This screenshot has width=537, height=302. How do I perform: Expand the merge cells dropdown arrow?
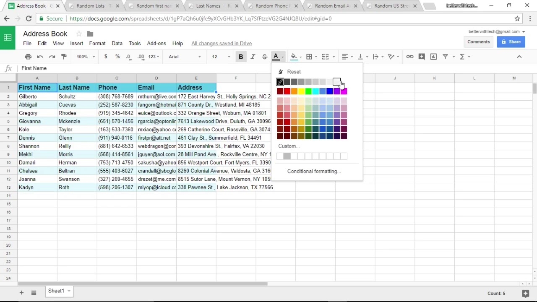(334, 57)
